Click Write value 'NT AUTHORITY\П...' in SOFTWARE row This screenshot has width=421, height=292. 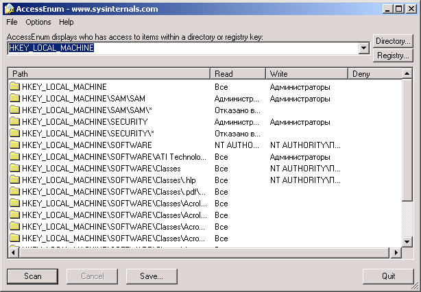tap(305, 145)
